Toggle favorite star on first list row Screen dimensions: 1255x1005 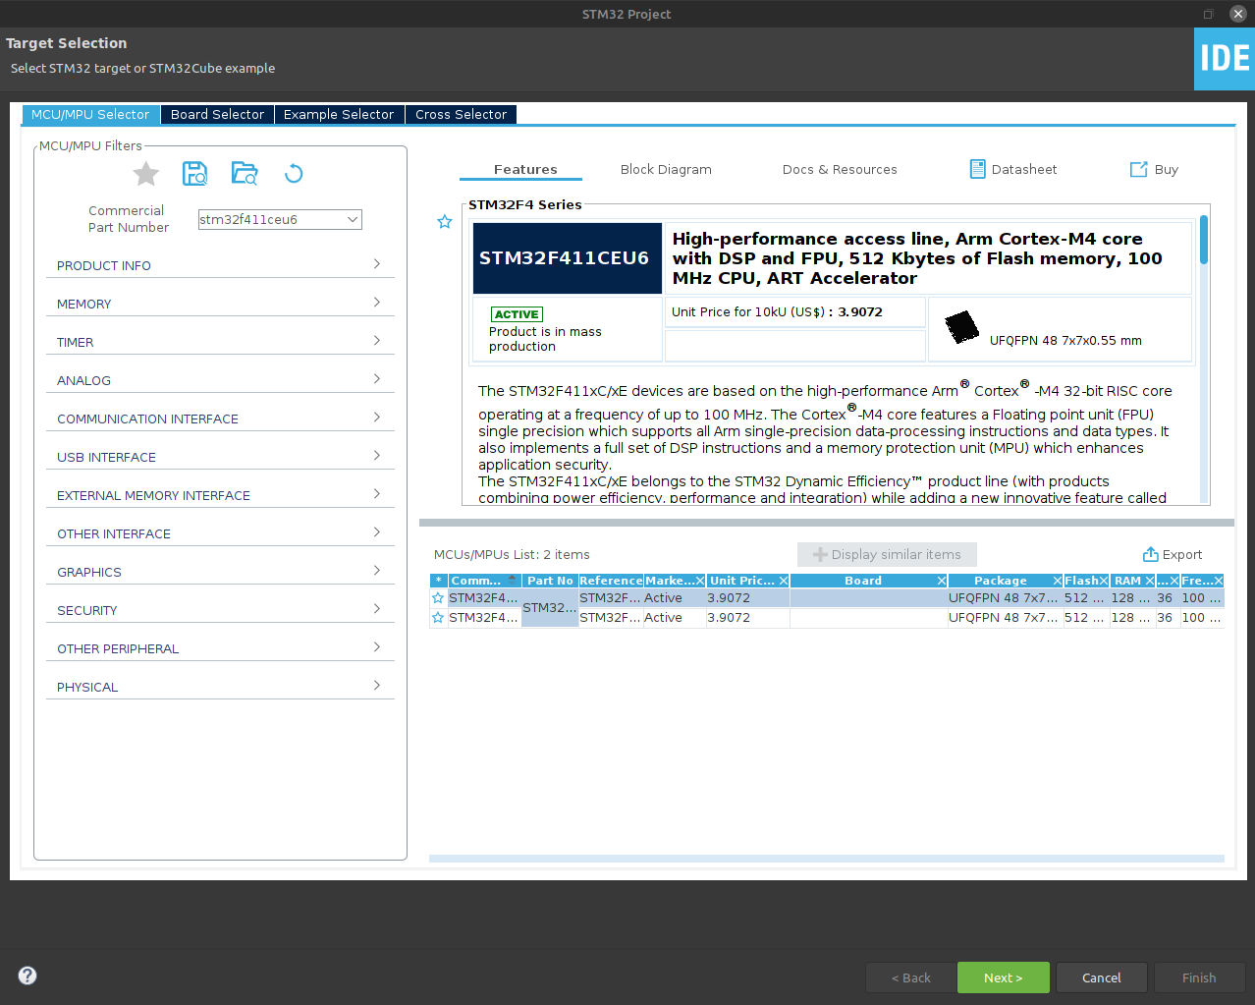(438, 598)
